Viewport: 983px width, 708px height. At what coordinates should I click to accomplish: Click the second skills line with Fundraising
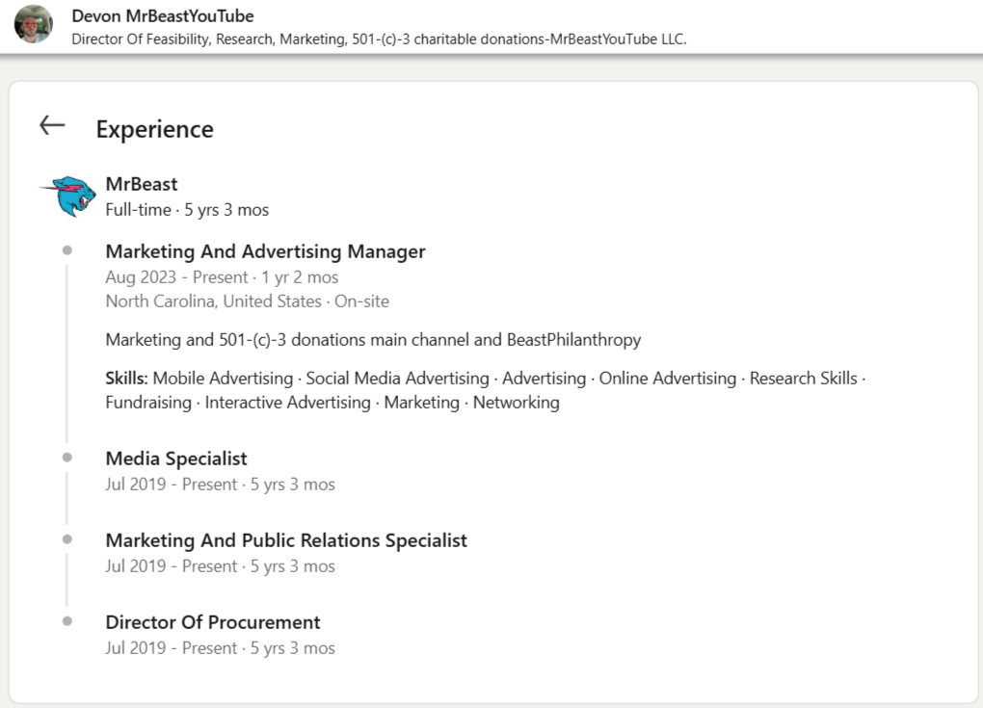(x=332, y=403)
